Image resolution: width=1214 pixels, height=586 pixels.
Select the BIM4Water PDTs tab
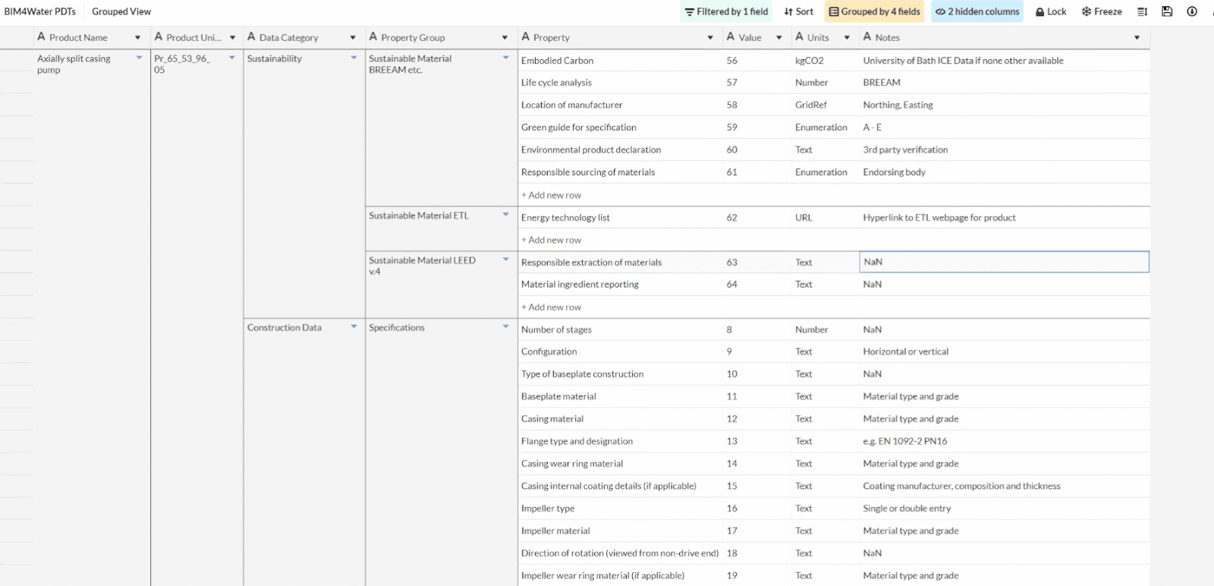pyautogui.click(x=40, y=11)
